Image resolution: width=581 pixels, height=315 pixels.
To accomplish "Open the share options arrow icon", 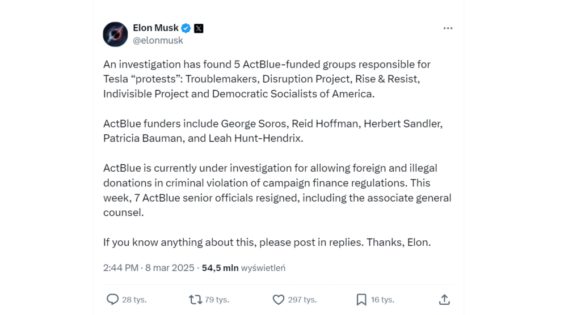I will tap(444, 300).
